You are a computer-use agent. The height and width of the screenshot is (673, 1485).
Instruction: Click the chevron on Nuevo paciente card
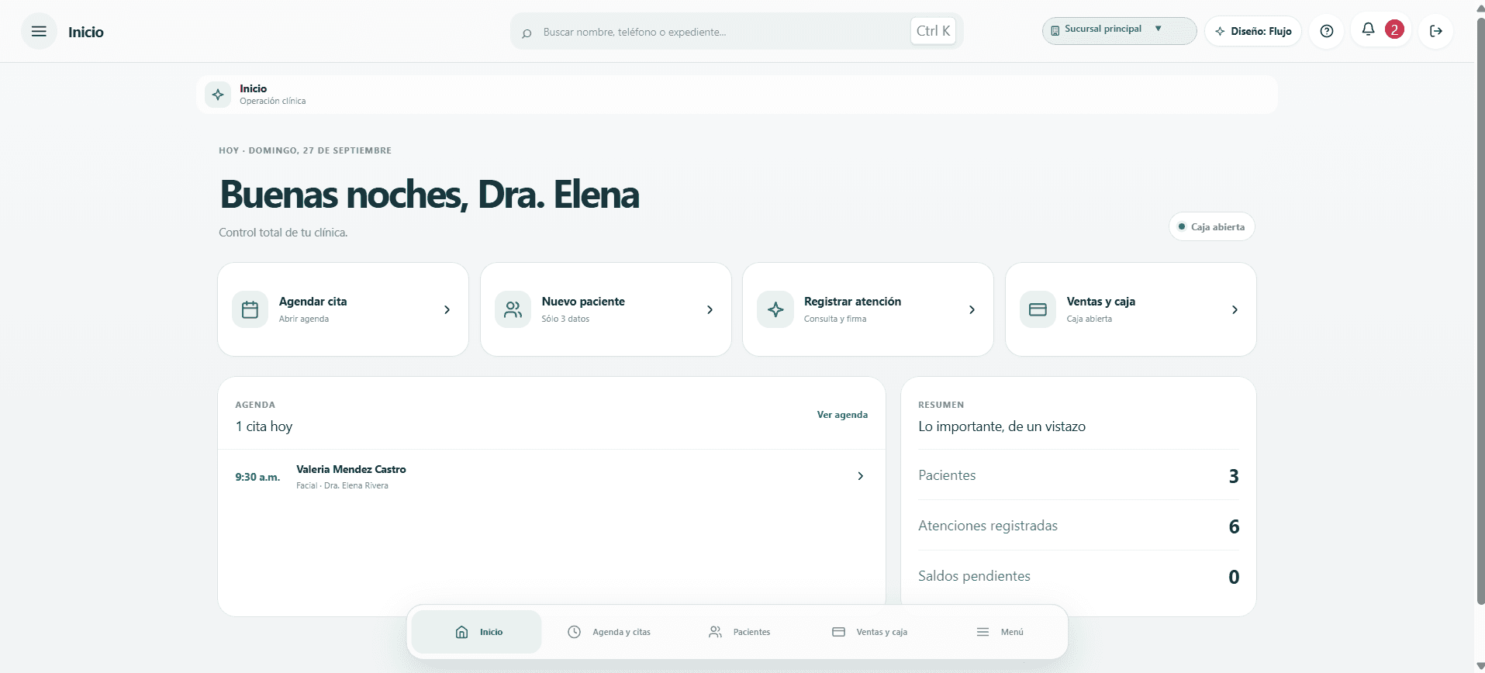(x=710, y=309)
